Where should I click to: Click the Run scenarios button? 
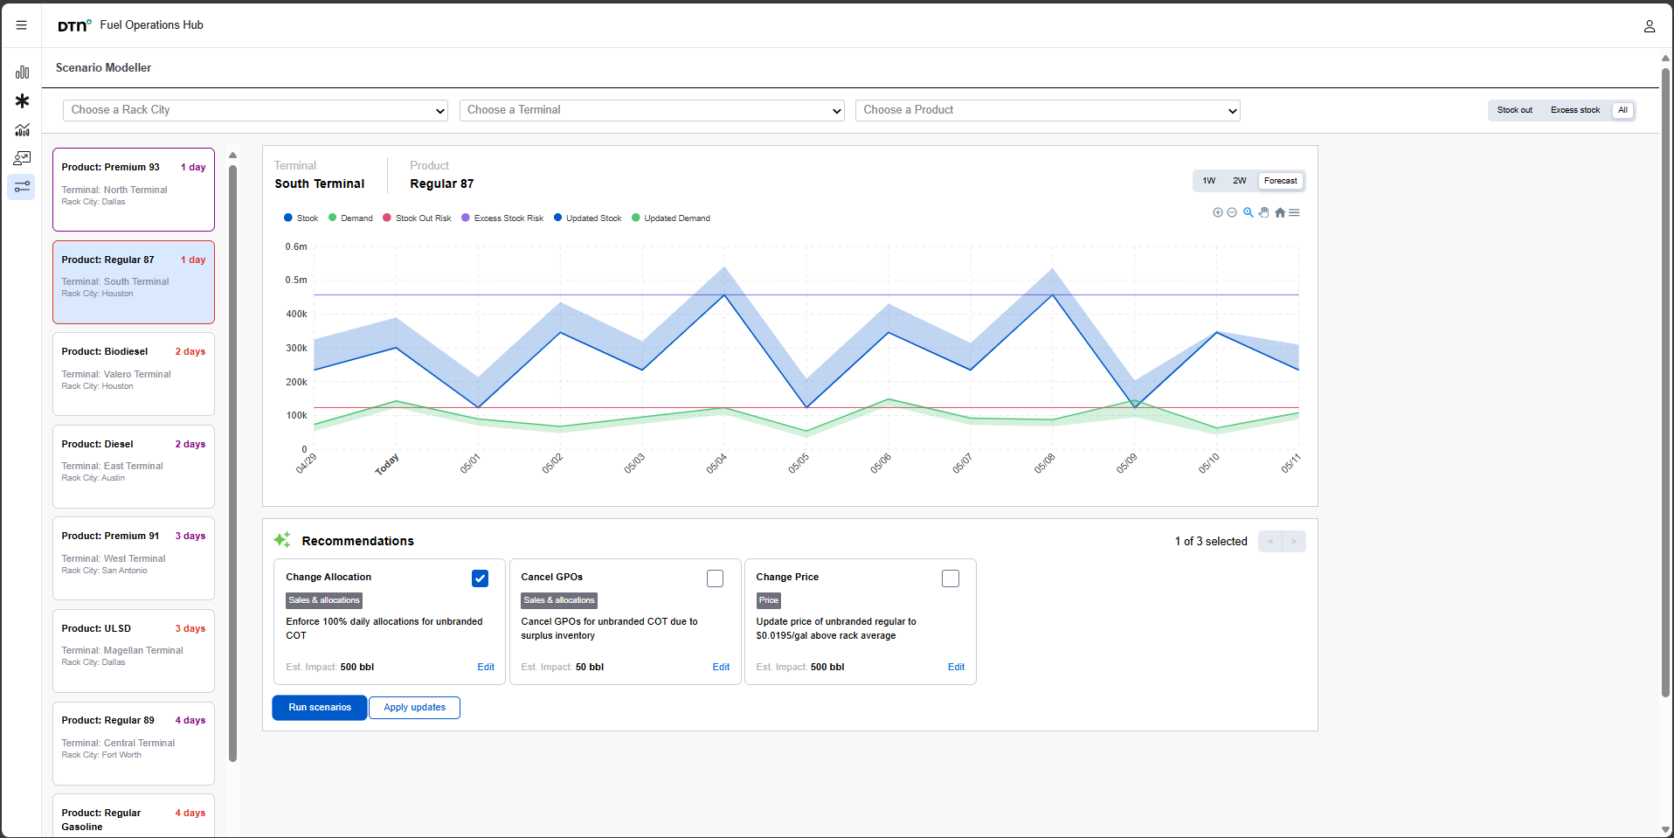(320, 708)
